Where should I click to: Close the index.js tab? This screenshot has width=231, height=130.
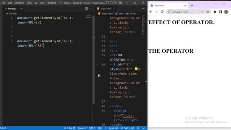coord(21,9)
